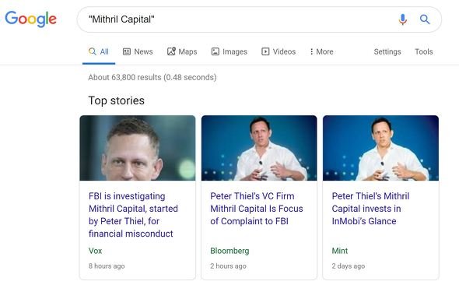Switch to the All results tab
The width and height of the screenshot is (459, 285).
coord(99,52)
